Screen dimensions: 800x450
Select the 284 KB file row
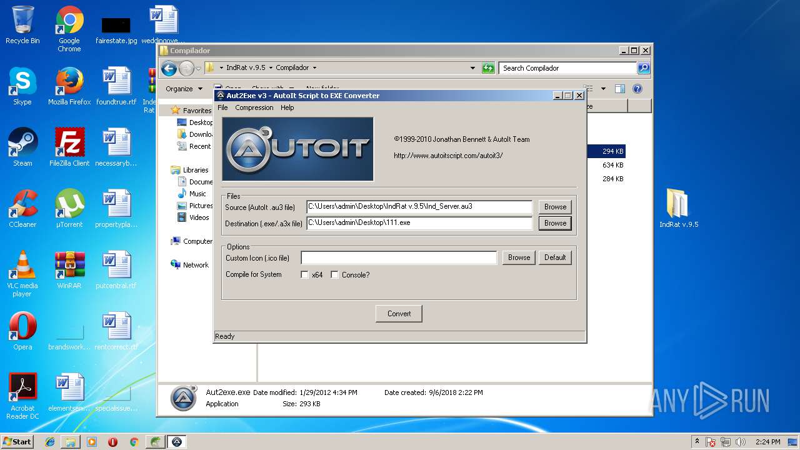[x=606, y=179]
